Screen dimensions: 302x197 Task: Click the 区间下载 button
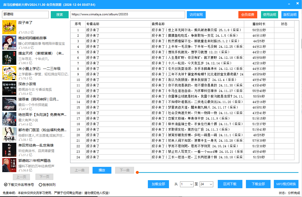(x=230, y=184)
